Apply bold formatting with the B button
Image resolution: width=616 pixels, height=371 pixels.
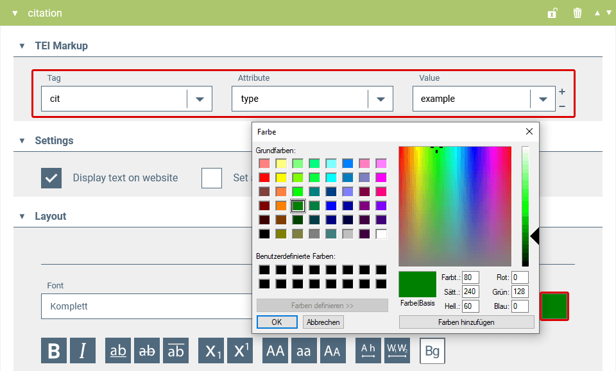click(x=54, y=350)
